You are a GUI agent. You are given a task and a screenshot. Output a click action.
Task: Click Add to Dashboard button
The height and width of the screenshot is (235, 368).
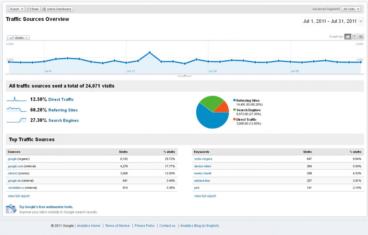click(57, 9)
